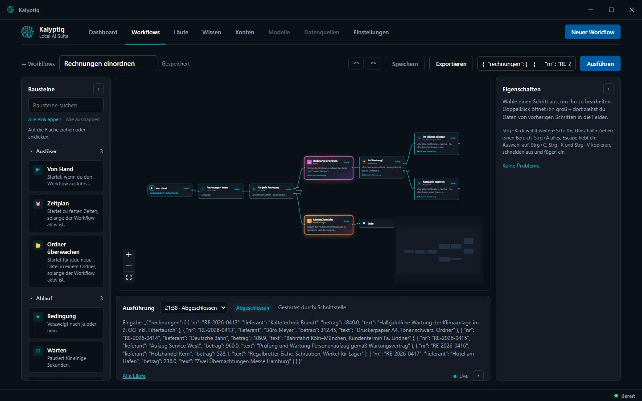The width and height of the screenshot is (642, 401).
Task: Collapse the Ablauf section
Action: coord(66,299)
